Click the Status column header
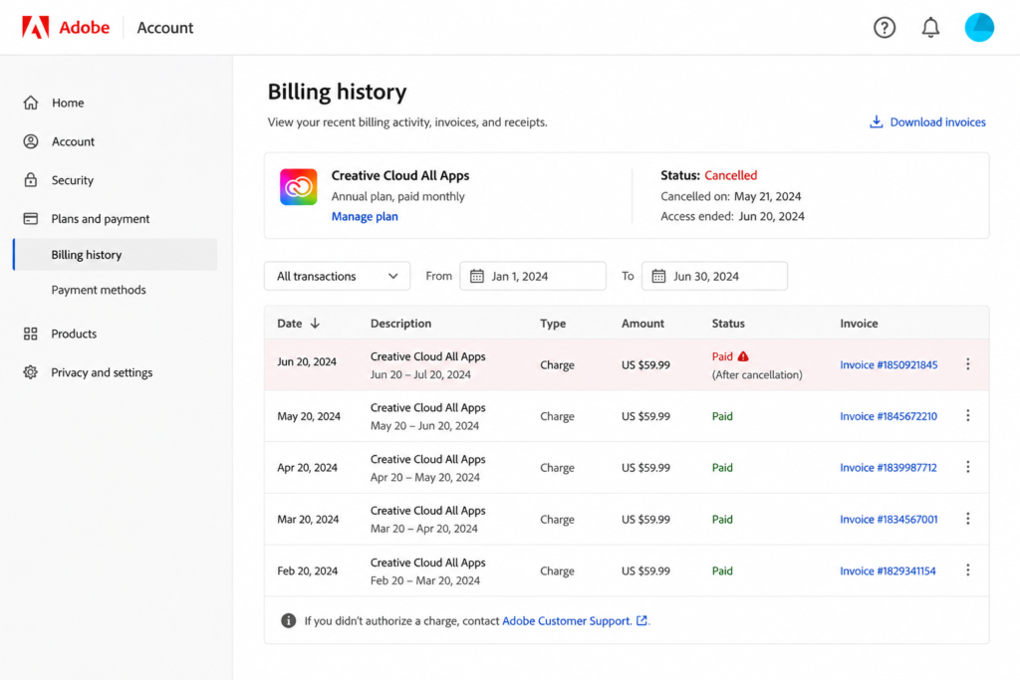This screenshot has width=1020, height=680. pos(728,324)
